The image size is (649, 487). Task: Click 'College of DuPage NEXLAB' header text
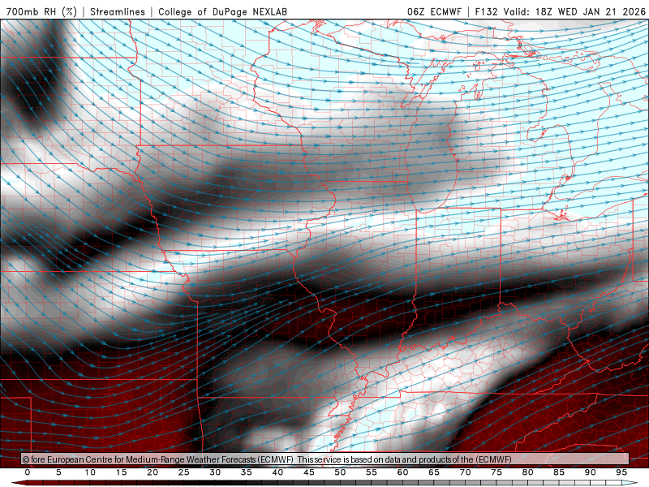[222, 11]
